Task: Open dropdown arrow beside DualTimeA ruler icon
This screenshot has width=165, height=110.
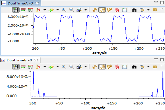Action: pyautogui.click(x=45, y=10)
